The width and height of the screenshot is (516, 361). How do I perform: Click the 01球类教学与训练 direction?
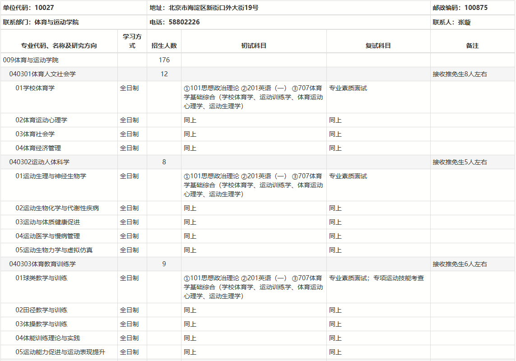point(41,278)
